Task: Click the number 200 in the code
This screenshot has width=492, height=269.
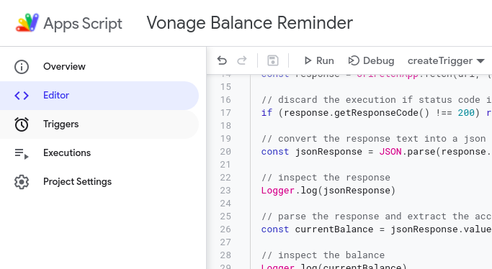Action: pyautogui.click(x=466, y=113)
